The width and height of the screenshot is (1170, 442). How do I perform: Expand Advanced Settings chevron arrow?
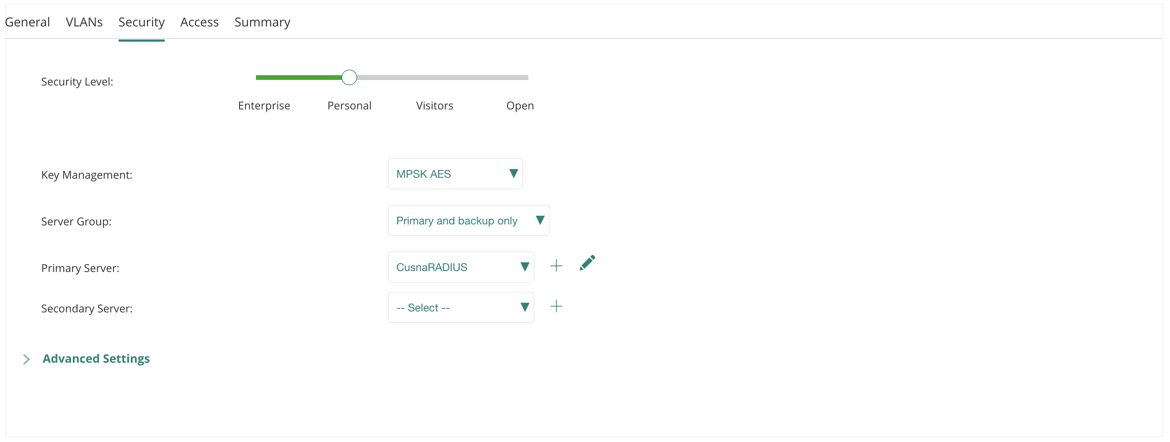click(26, 359)
